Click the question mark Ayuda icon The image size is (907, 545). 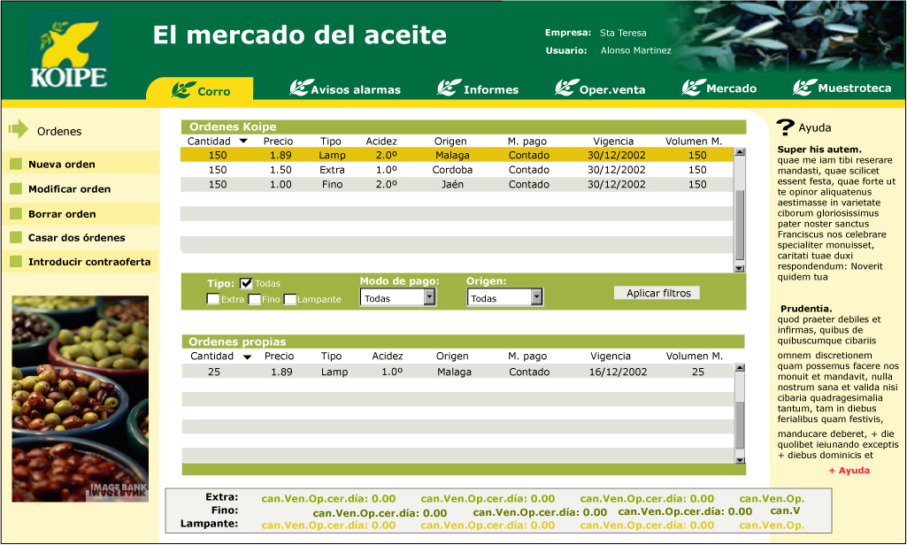785,127
